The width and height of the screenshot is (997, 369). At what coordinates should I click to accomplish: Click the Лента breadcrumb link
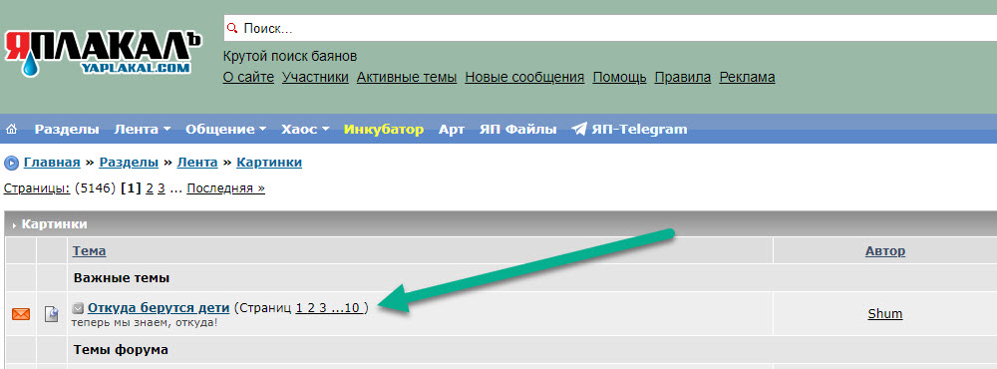point(197,163)
